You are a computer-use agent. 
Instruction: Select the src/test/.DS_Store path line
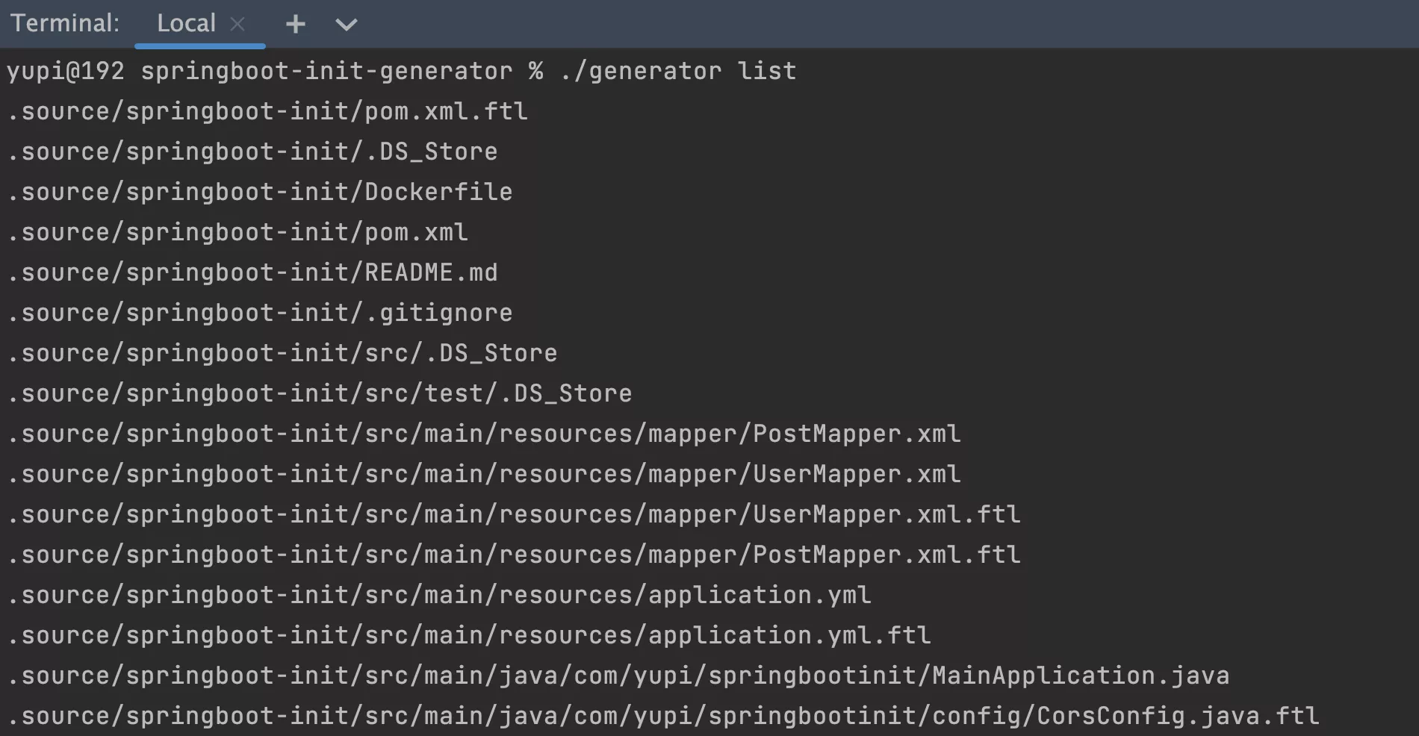point(320,393)
